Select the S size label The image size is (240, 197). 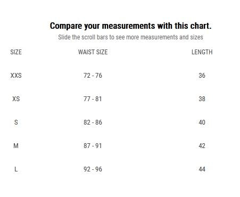click(x=16, y=122)
